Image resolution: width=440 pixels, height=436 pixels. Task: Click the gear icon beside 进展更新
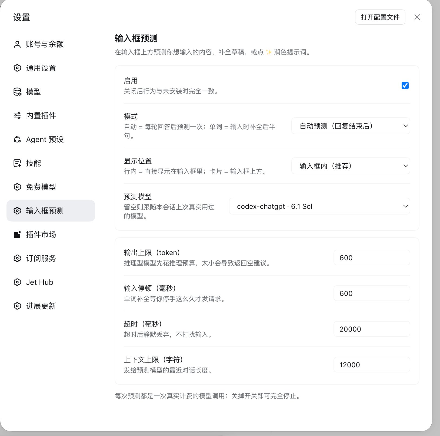pyautogui.click(x=17, y=306)
